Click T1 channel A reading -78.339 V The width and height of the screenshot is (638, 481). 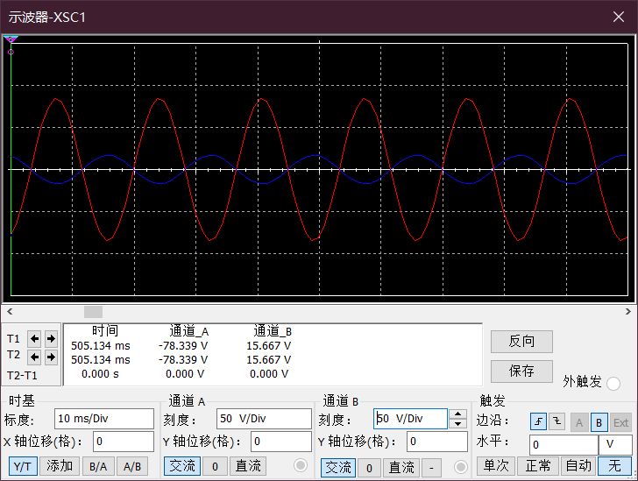coord(183,346)
